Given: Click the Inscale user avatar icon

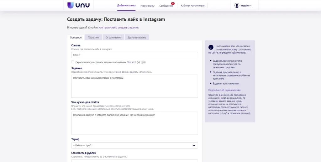Looking at the screenshot, I should coord(237,6).
